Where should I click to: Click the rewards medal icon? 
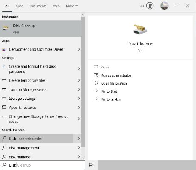point(150,6)
